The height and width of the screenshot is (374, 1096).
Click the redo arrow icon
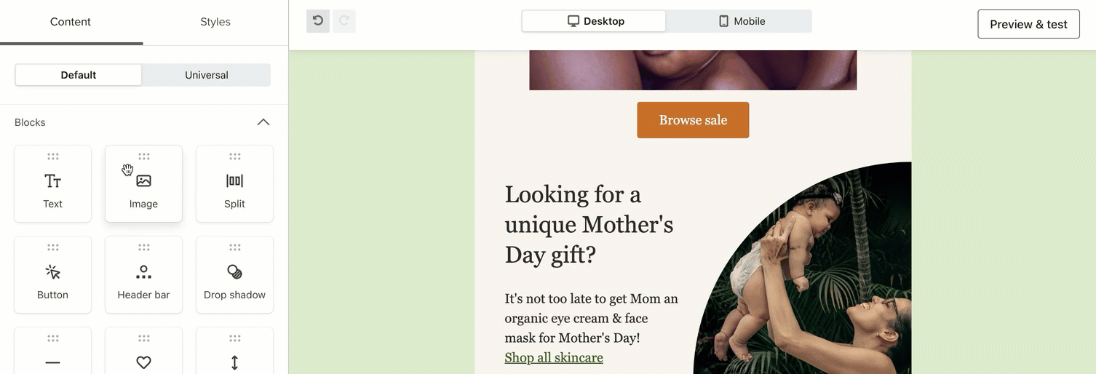pyautogui.click(x=344, y=21)
